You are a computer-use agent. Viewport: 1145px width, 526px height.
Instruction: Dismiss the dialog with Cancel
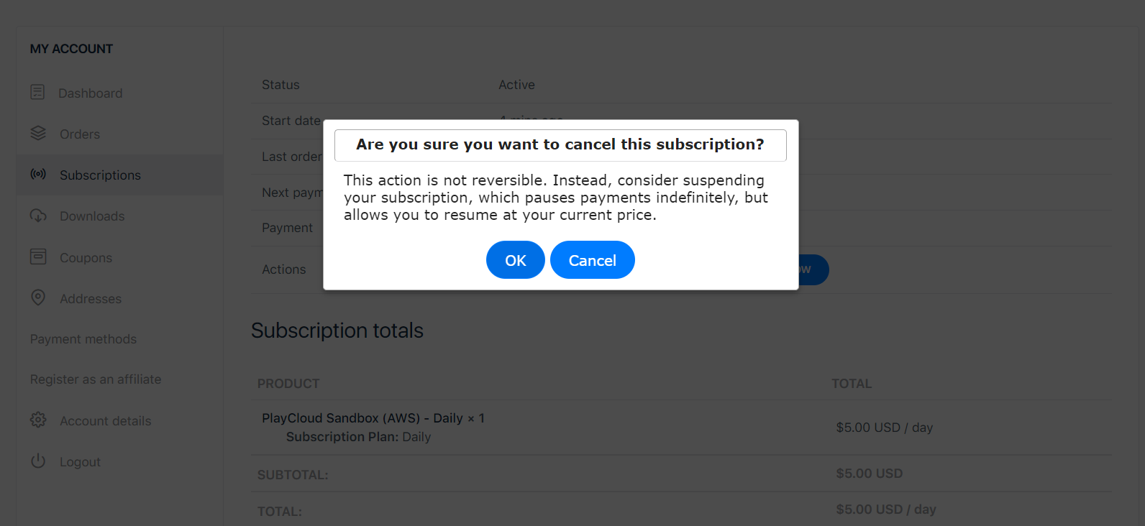[592, 259]
